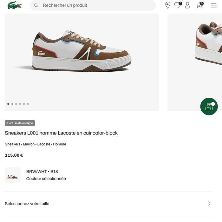Open the wishlist heart icon
The image size is (222, 222).
tap(178, 5)
